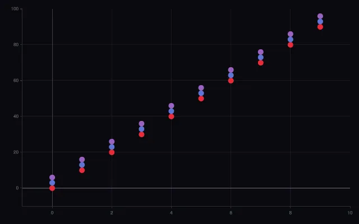Click the purple point at x=7

(260, 52)
